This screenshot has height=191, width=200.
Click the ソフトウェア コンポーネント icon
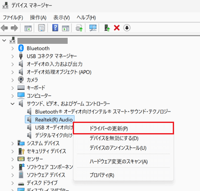[x=22, y=167]
